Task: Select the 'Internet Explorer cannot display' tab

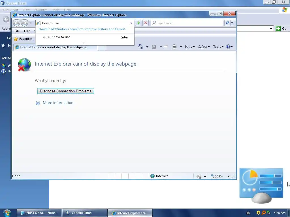Action: pyautogui.click(x=56, y=47)
